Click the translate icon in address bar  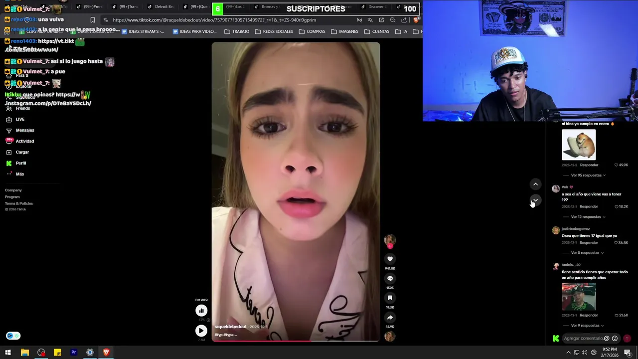[370, 20]
